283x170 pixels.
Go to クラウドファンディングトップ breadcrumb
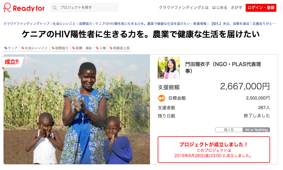(26, 24)
